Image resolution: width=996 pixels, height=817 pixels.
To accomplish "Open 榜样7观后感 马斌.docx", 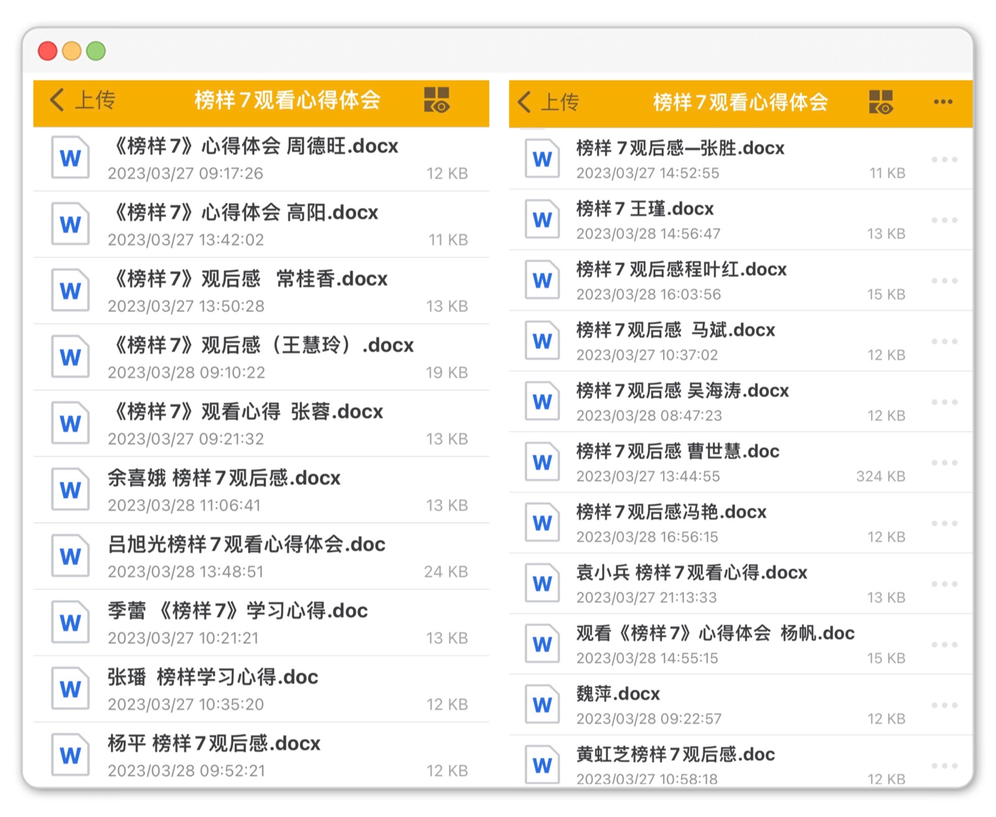I will (x=676, y=329).
